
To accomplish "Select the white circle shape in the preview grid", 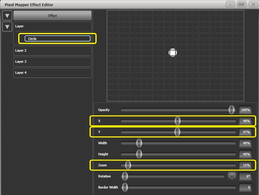I will tap(173, 52).
